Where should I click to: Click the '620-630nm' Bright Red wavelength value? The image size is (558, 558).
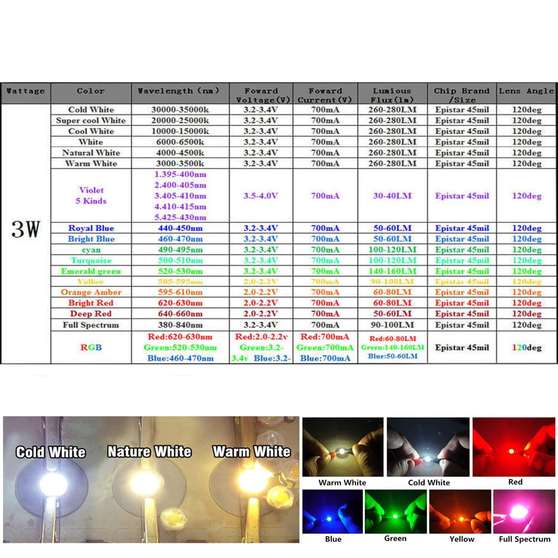pyautogui.click(x=180, y=303)
